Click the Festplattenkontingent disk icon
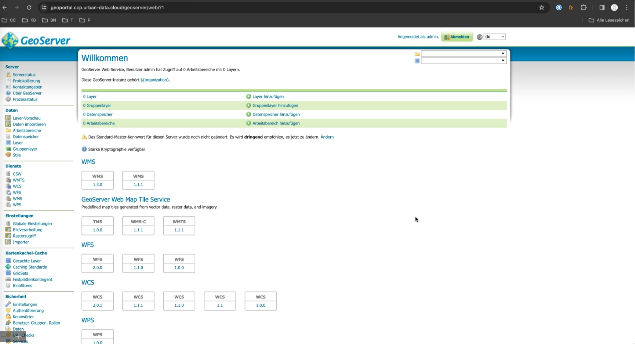This screenshot has width=635, height=344. (8, 279)
